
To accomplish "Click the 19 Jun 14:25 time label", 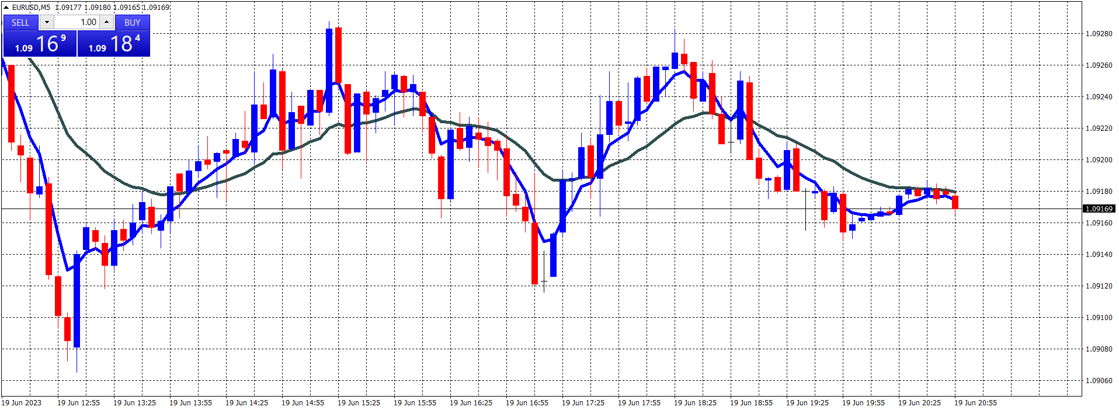I will [x=246, y=403].
